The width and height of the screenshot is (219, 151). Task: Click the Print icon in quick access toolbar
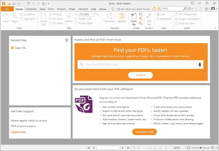click(19, 4)
